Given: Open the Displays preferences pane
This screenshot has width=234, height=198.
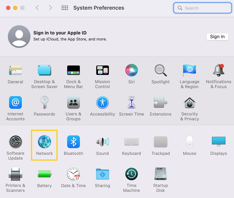Looking at the screenshot, I should [x=219, y=142].
